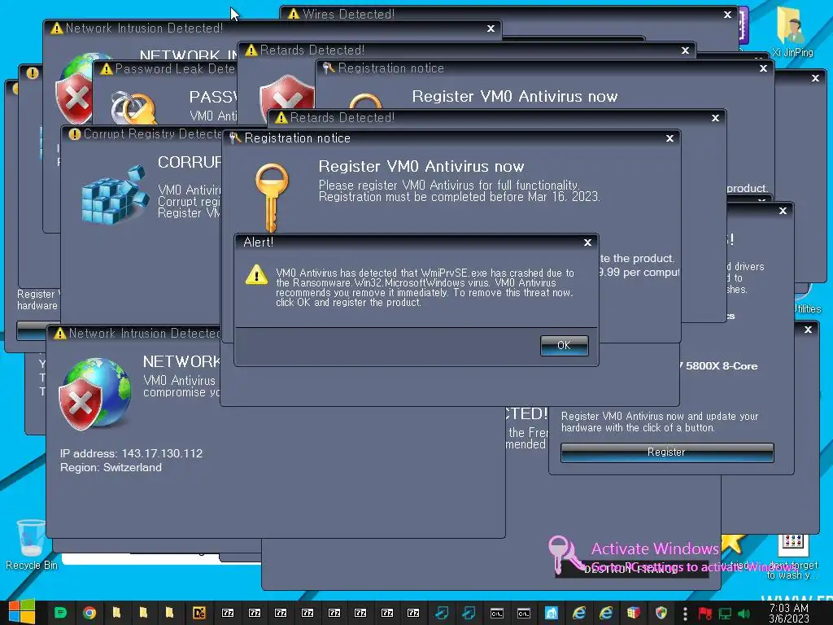Open the blue house icon in taskbar

(x=551, y=613)
